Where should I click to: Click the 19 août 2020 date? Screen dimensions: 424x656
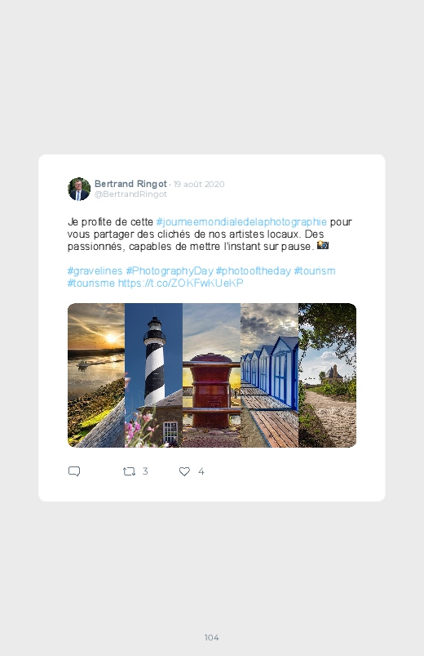(199, 184)
